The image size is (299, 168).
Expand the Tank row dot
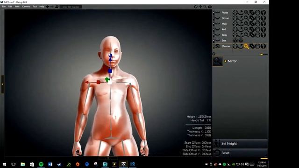point(214,35)
